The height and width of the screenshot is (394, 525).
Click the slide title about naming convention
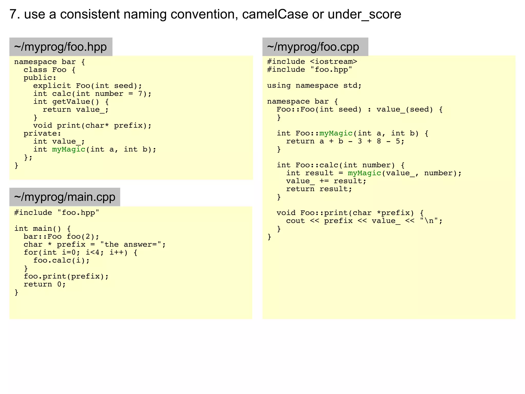tap(205, 14)
